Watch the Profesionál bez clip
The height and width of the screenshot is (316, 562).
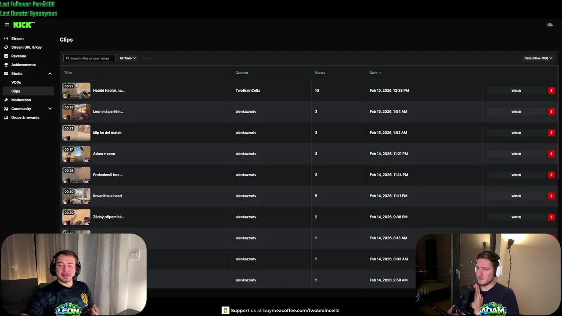pos(516,175)
